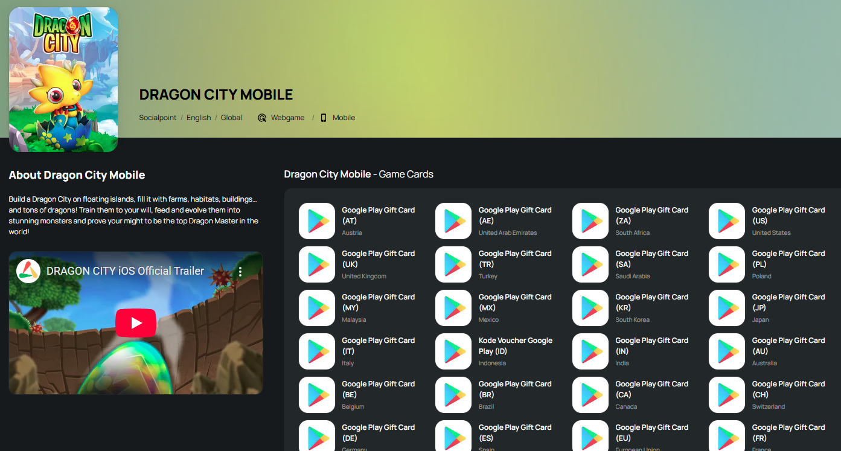Open Google Play Gift Card (CH) Switzerland
The height and width of the screenshot is (451, 841).
point(788,389)
